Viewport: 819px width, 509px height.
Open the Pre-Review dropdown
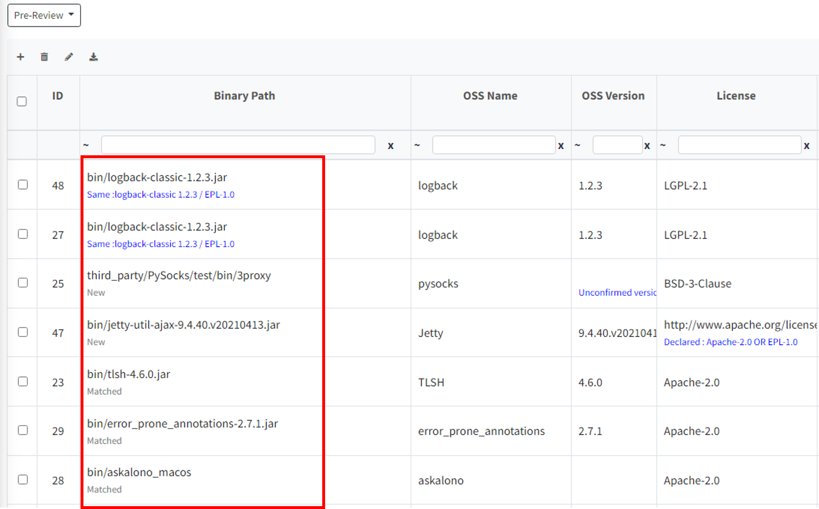coord(44,15)
